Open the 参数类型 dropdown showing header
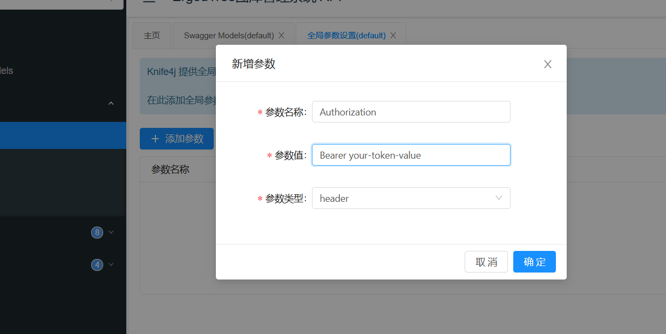The image size is (666, 334). click(405, 198)
